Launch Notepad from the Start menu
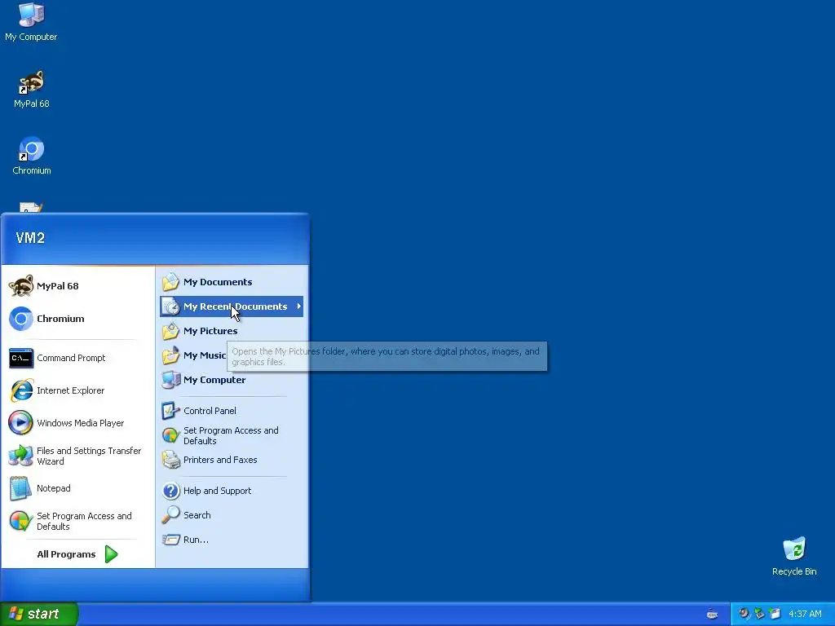The width and height of the screenshot is (835, 626). point(77,488)
